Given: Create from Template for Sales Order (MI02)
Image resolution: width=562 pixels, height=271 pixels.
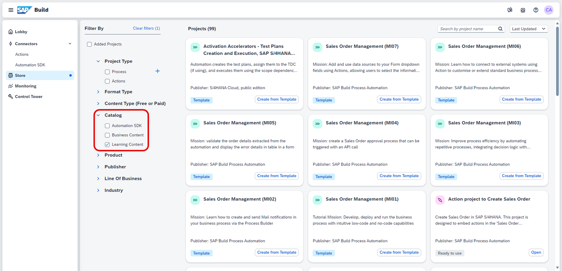Looking at the screenshot, I should [277, 252].
